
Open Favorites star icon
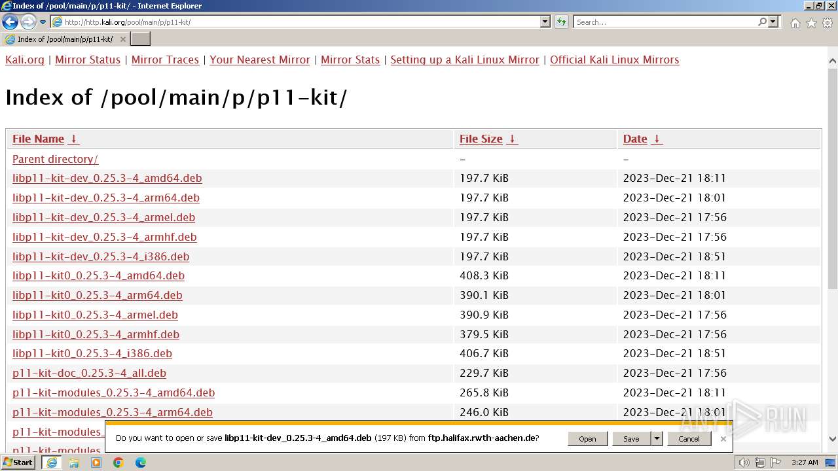[x=811, y=23]
